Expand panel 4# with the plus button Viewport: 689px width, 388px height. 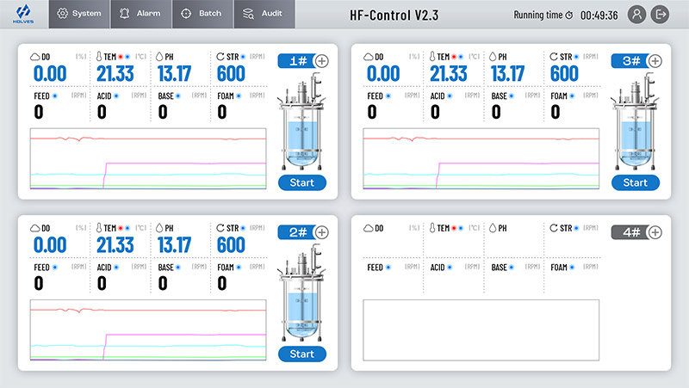pyautogui.click(x=655, y=232)
